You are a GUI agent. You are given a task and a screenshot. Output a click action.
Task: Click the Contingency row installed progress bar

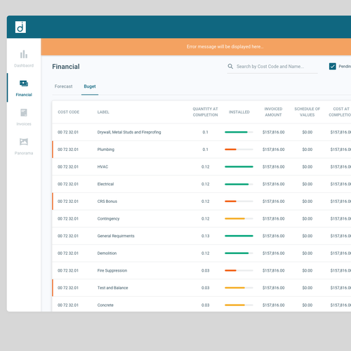(239, 218)
